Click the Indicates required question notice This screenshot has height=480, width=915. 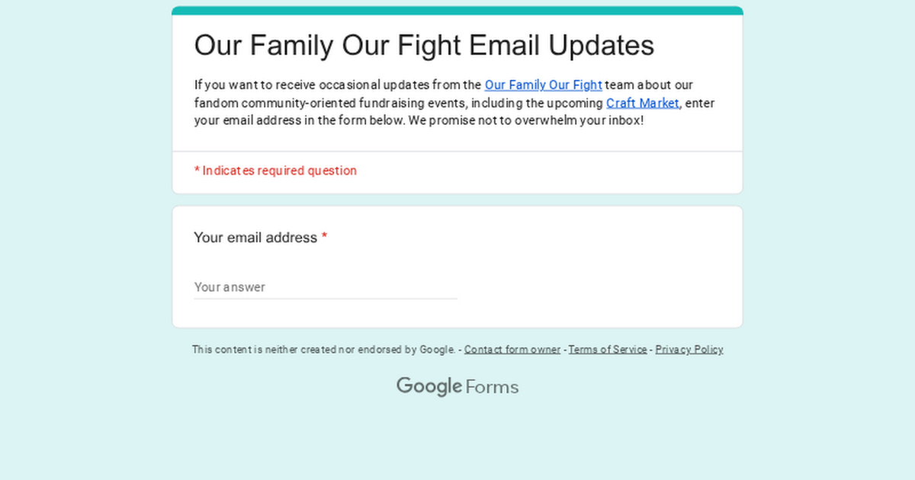click(x=279, y=171)
